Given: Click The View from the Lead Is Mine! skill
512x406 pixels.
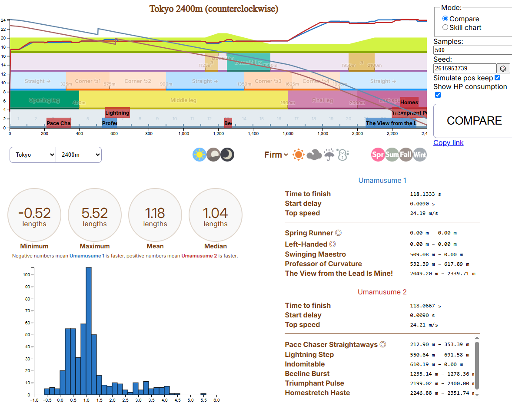Looking at the screenshot, I should (x=339, y=273).
